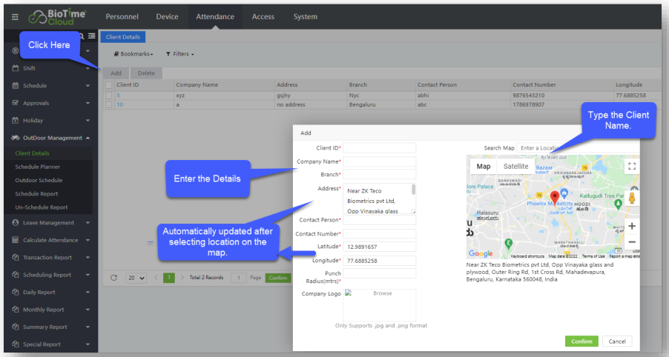Viewport: 669px width, 357px height.
Task: Click the Address box scrollbar
Action: [413, 190]
